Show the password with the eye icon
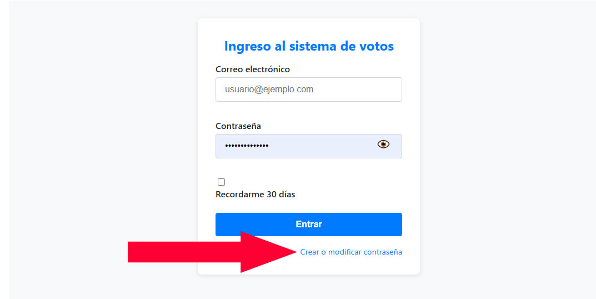This screenshot has width=596, height=299. [383, 144]
